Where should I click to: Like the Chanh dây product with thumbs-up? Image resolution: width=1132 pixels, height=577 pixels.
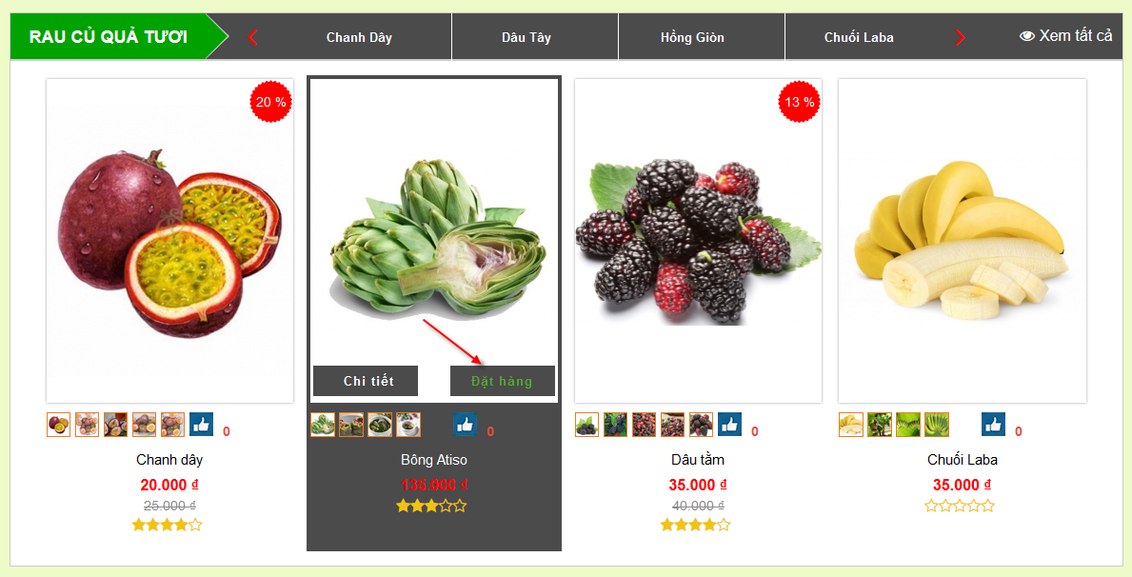tap(202, 425)
